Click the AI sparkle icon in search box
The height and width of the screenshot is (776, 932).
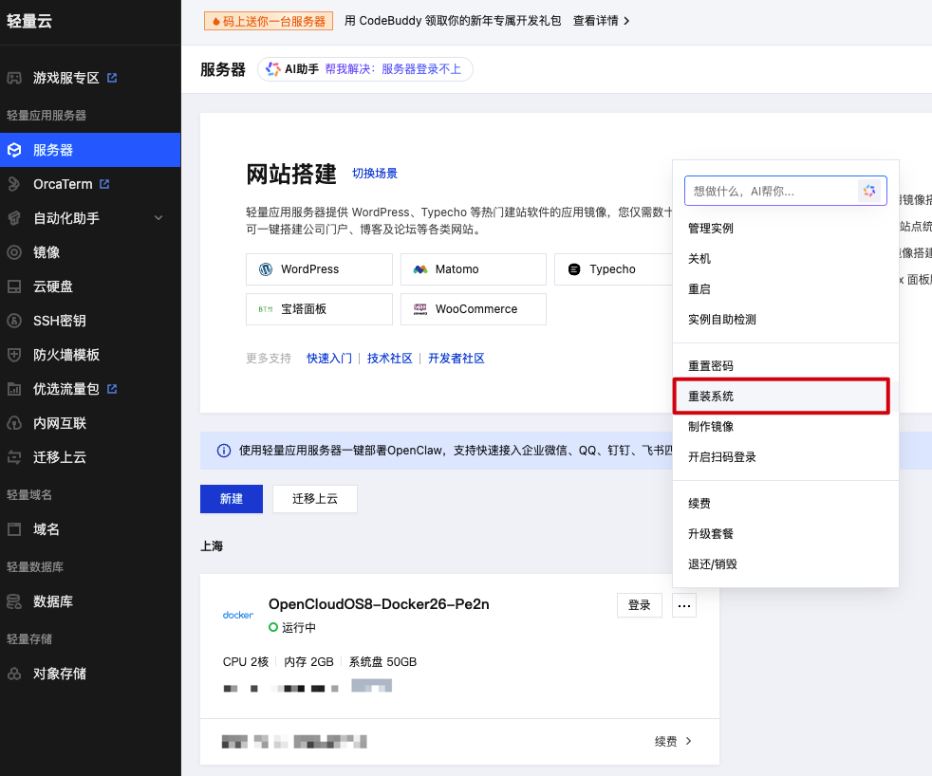pyautogui.click(x=869, y=191)
